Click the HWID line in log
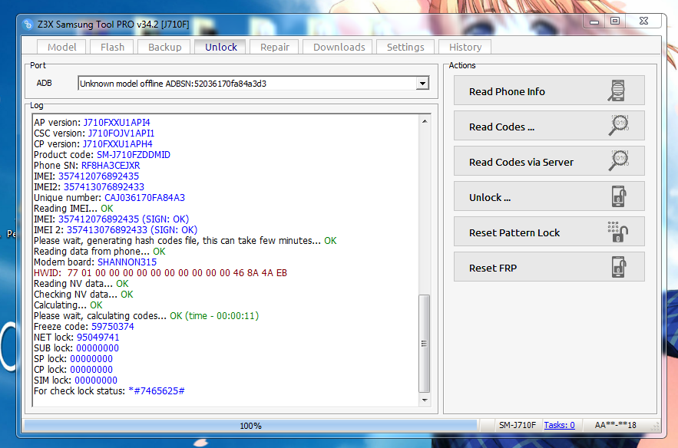Screen dimensions: 678x448 tap(160, 273)
